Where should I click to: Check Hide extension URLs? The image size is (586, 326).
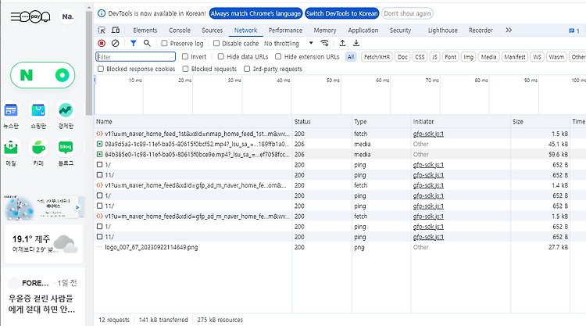point(278,56)
